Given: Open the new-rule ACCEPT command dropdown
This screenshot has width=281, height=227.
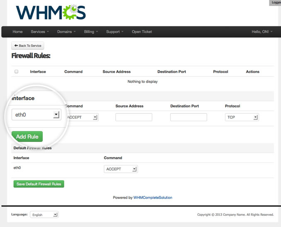Looking at the screenshot, I should (x=82, y=117).
